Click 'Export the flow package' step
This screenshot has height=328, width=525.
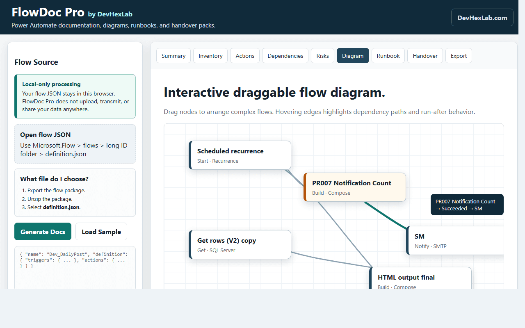coord(56,190)
